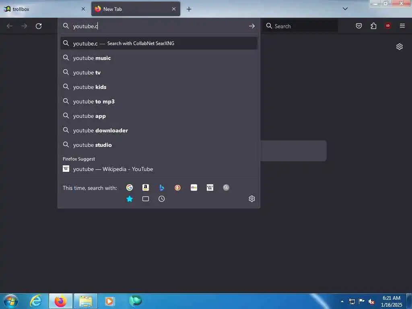The height and width of the screenshot is (309, 412).
Task: Pick eBay search engine icon
Action: 194,187
